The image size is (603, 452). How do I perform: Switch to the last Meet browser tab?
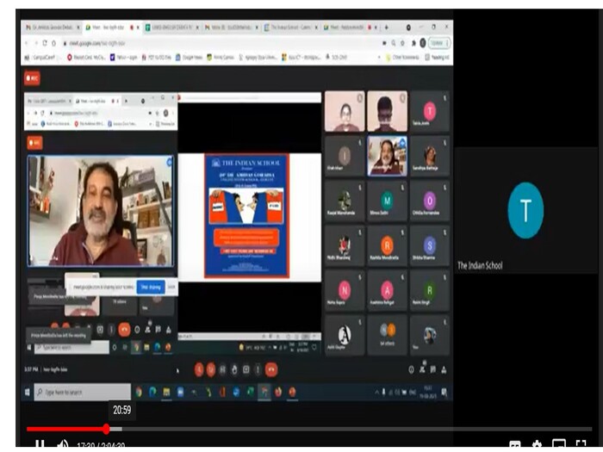(x=351, y=28)
